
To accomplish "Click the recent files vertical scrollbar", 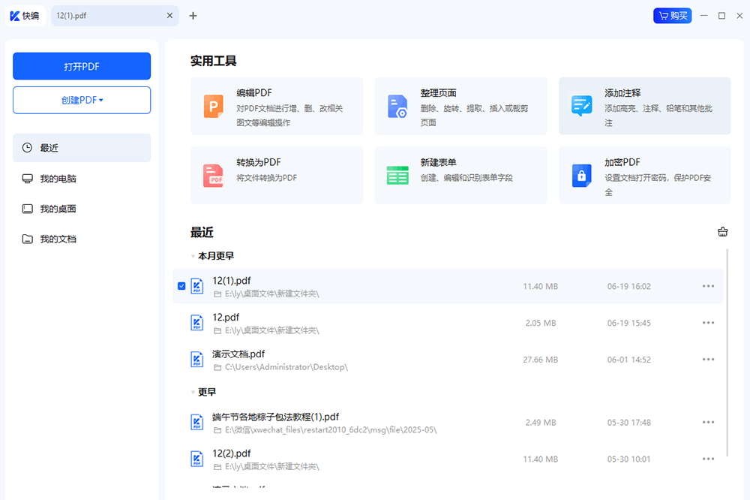I will [727, 353].
